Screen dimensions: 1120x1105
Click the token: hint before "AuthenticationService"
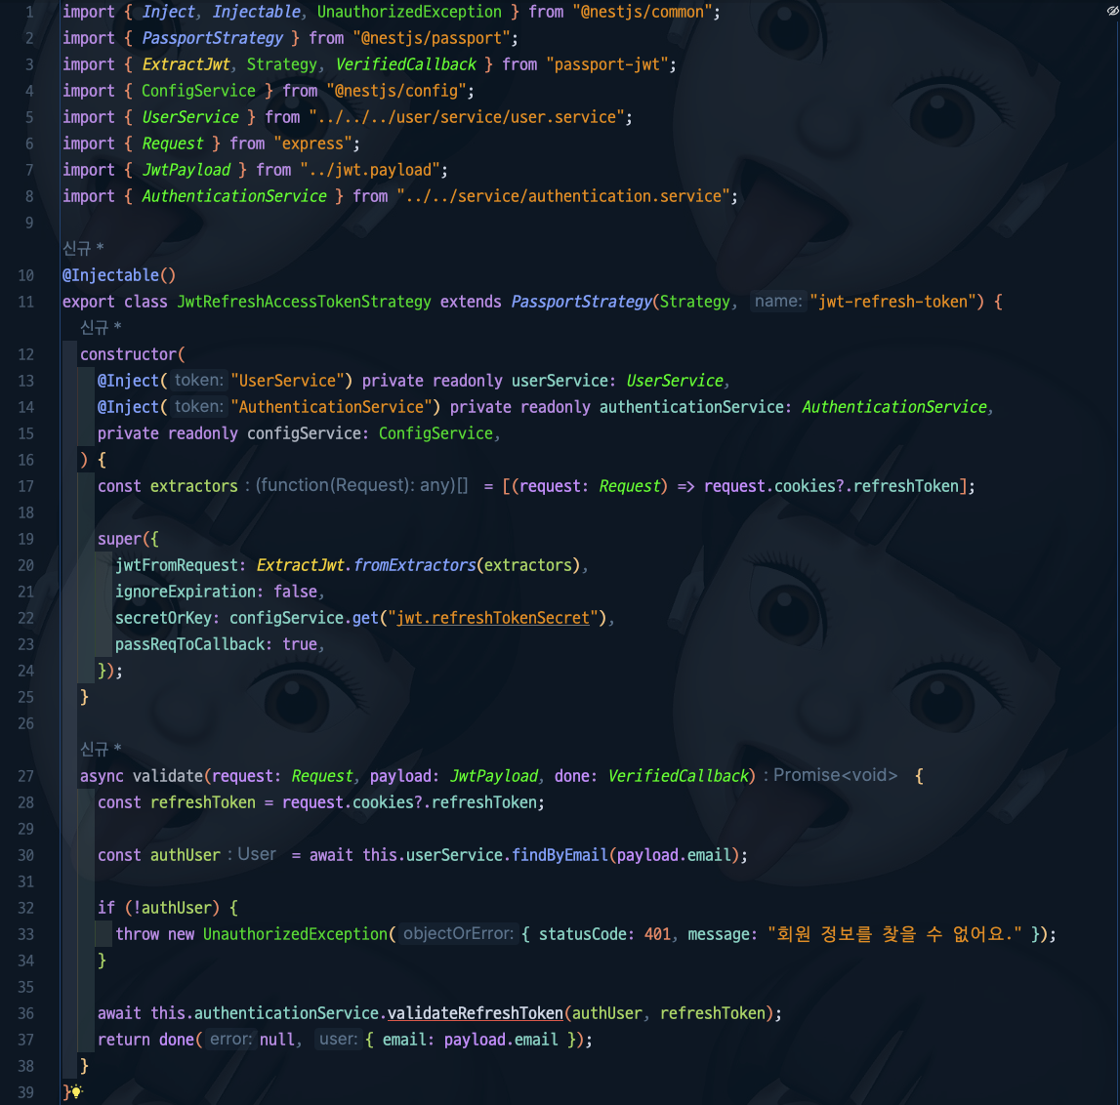(x=199, y=406)
